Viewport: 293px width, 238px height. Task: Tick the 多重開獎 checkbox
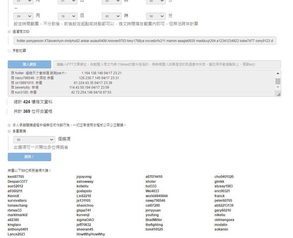click(x=9, y=131)
